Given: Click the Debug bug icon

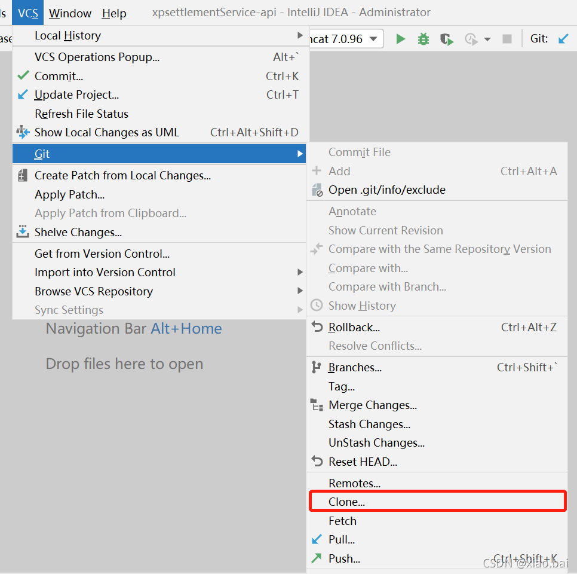Looking at the screenshot, I should coord(423,39).
